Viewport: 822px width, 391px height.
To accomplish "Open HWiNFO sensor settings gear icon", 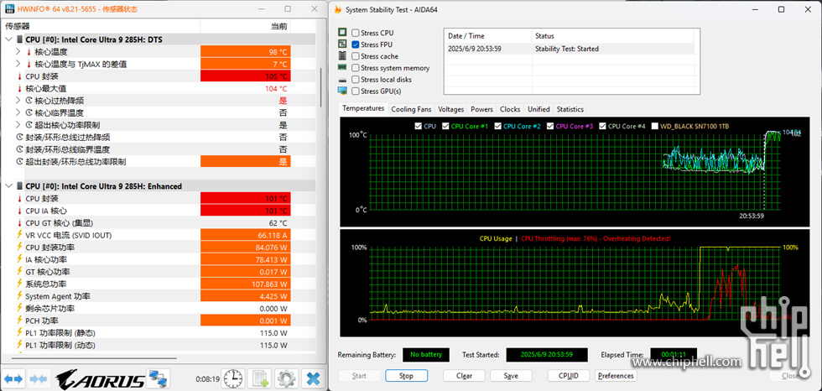I will tap(287, 378).
